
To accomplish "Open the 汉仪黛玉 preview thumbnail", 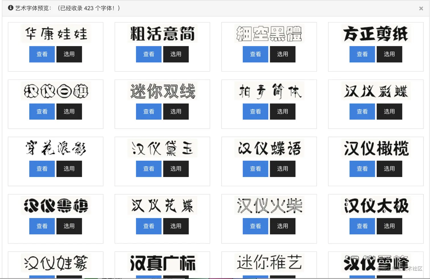I will pyautogui.click(x=162, y=148).
